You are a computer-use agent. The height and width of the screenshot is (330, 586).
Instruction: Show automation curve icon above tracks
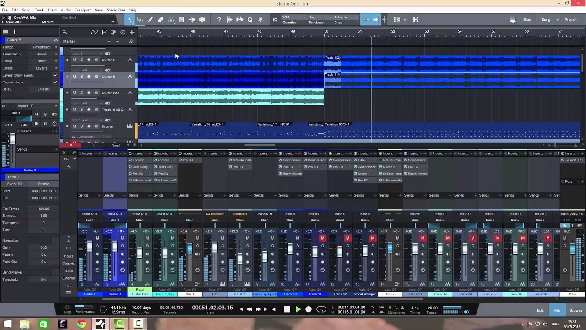point(94,32)
